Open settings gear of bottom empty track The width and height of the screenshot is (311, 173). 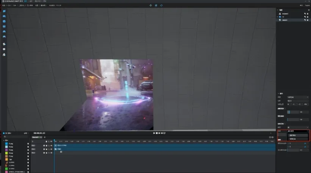click(44, 153)
